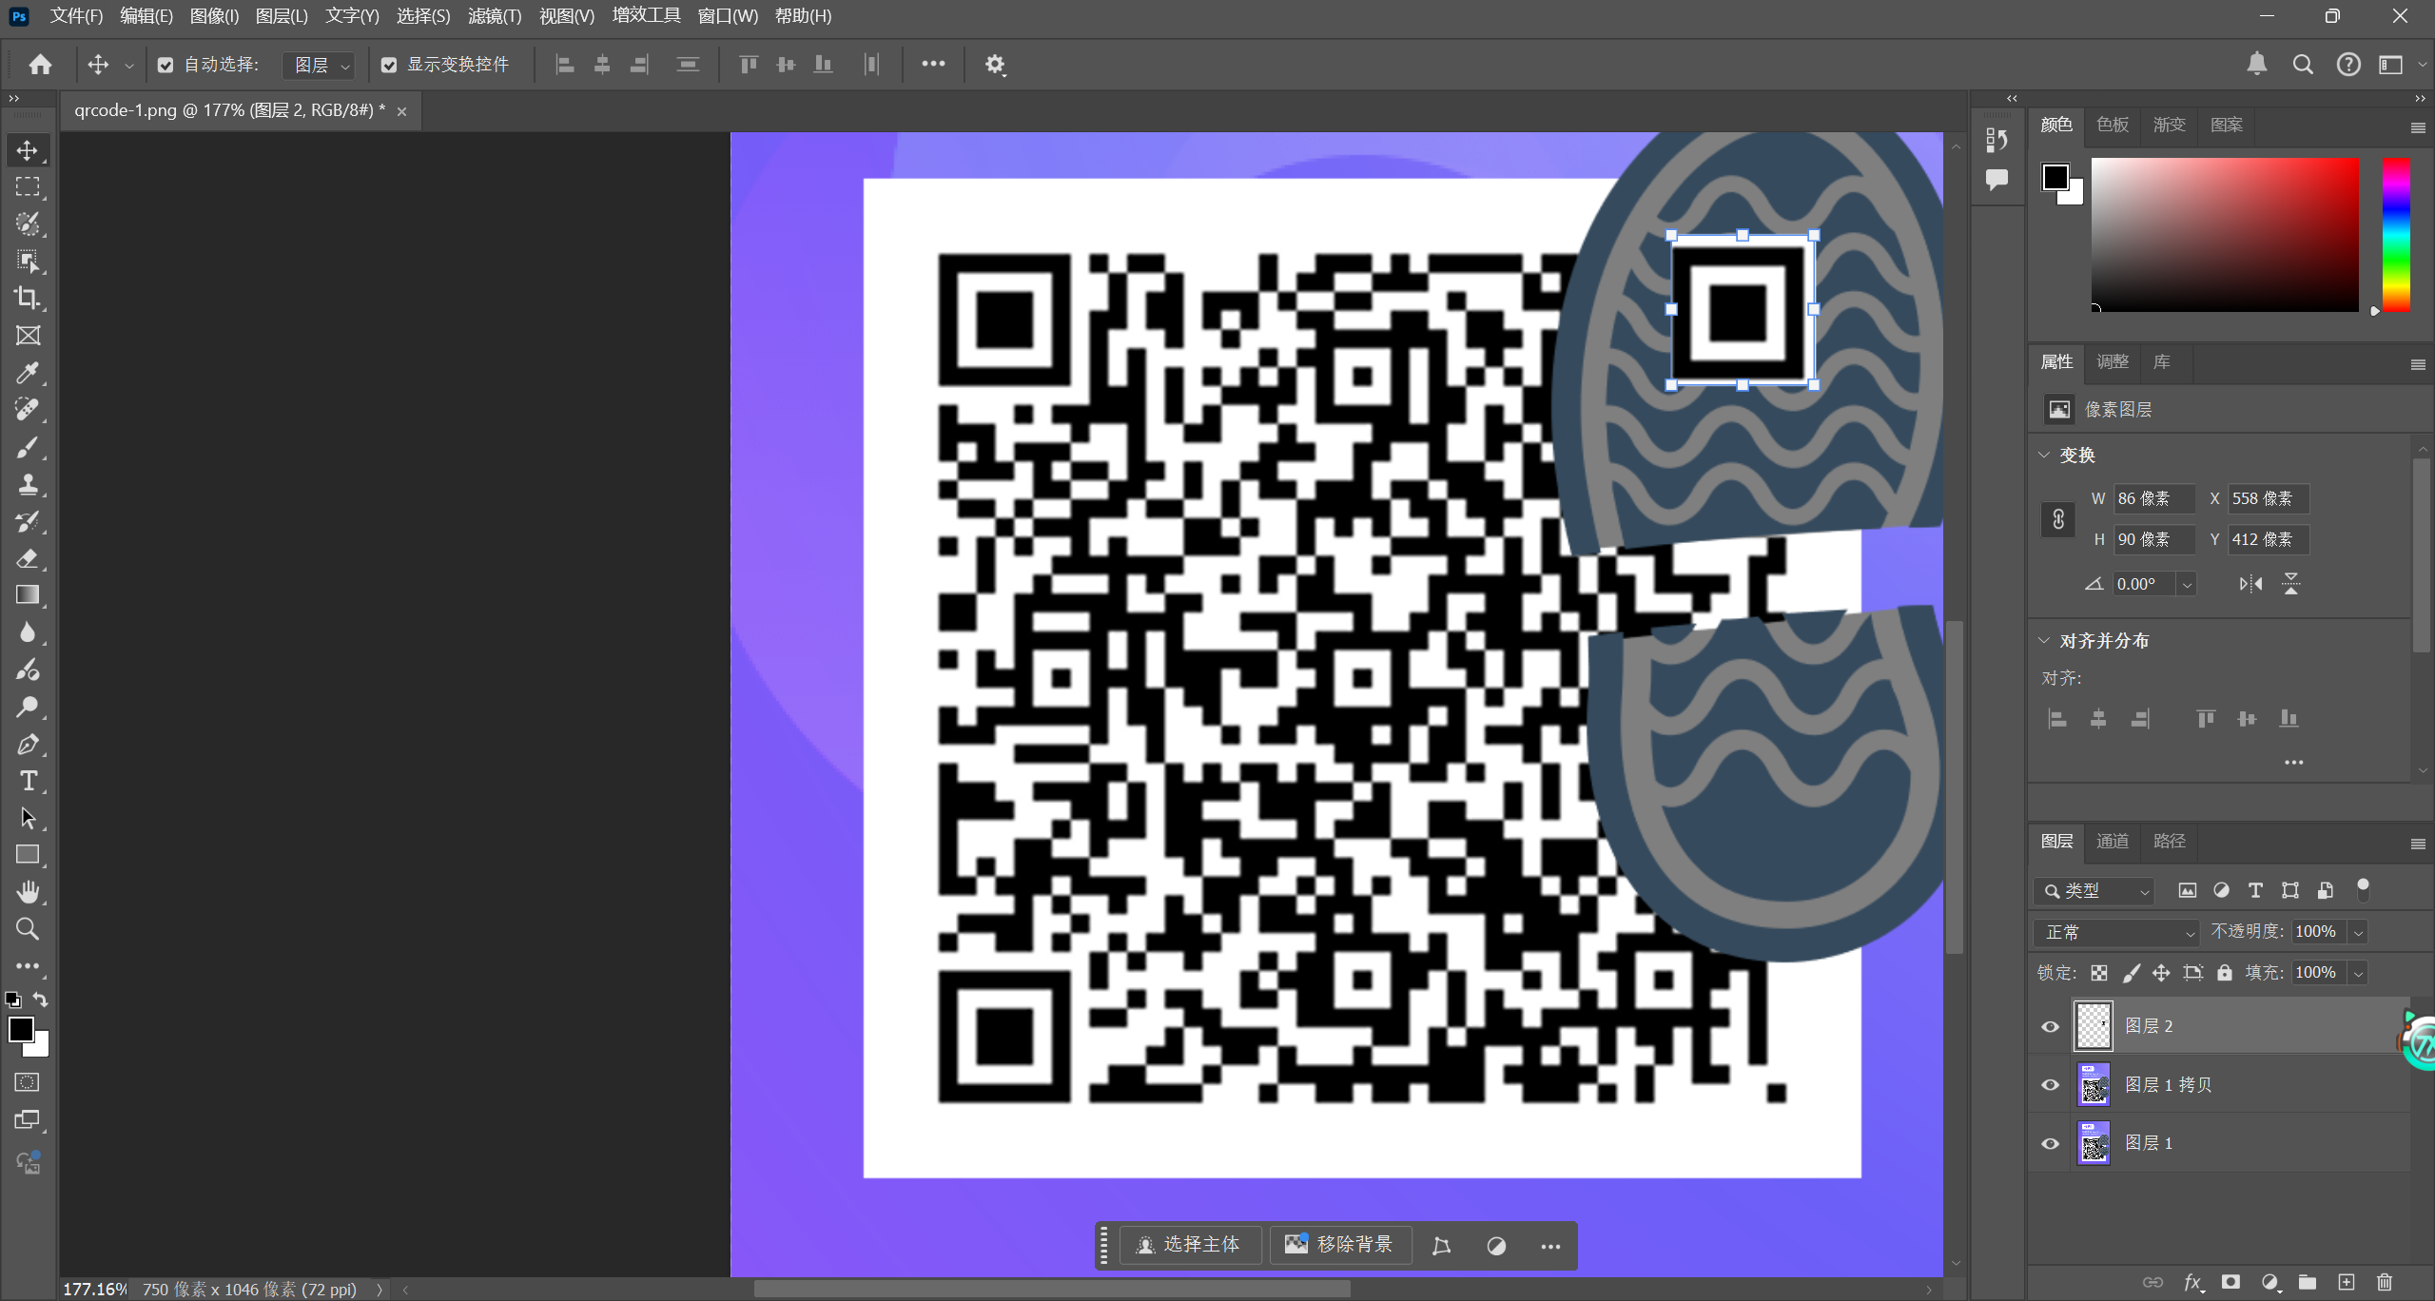The image size is (2435, 1301).
Task: Select the Clone Stamp tool
Action: pyautogui.click(x=28, y=484)
